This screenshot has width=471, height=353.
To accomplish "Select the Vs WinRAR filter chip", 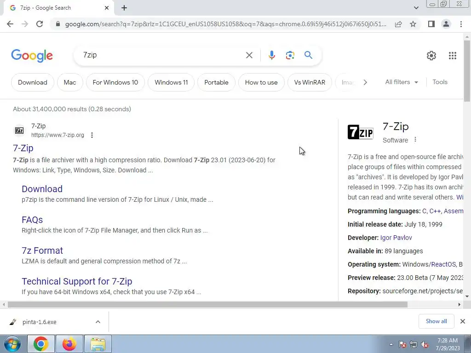I will pyautogui.click(x=310, y=82).
